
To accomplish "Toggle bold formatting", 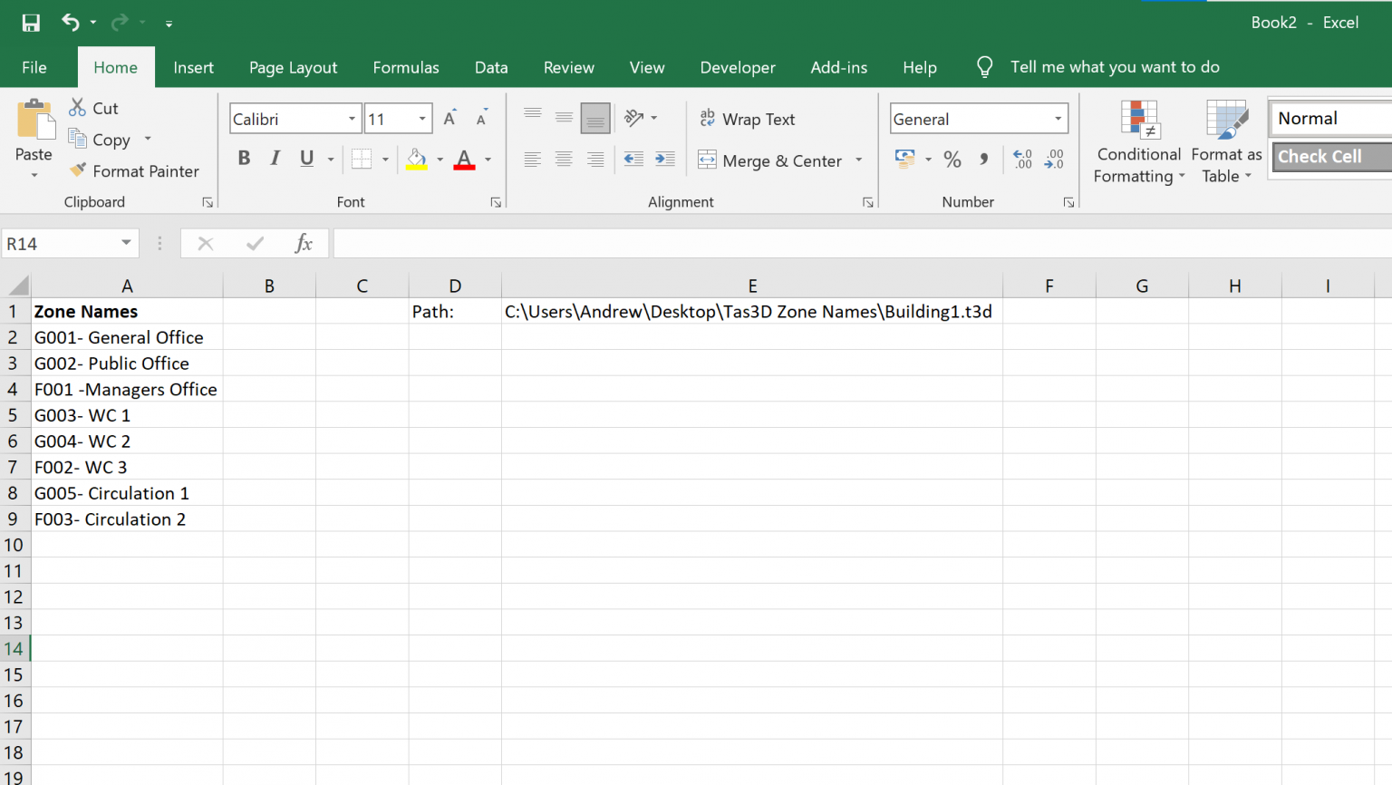I will tap(243, 158).
